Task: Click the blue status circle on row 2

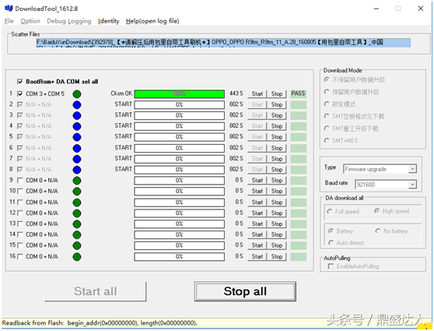Action: coord(77,105)
